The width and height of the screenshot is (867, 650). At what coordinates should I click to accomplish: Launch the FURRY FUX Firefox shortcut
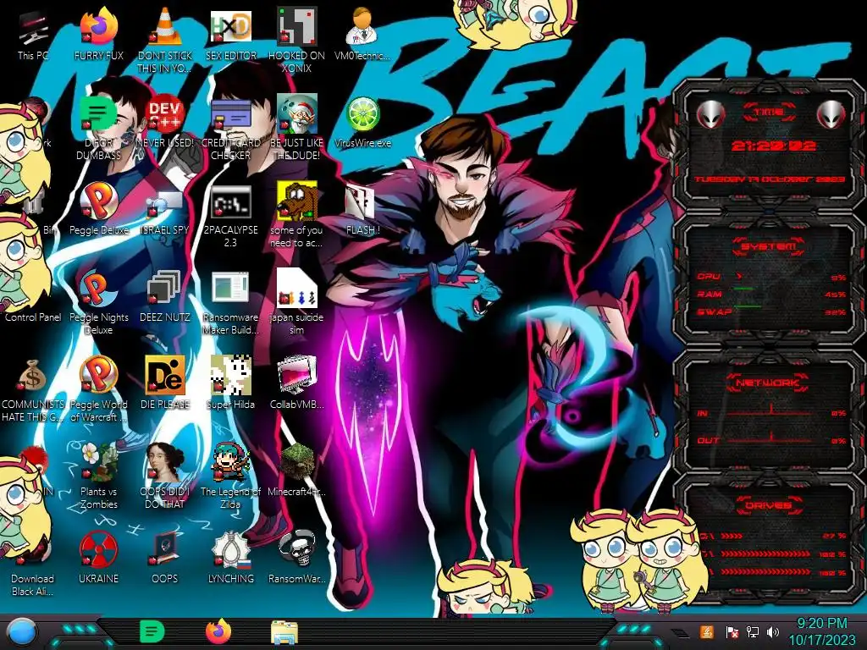[x=98, y=26]
